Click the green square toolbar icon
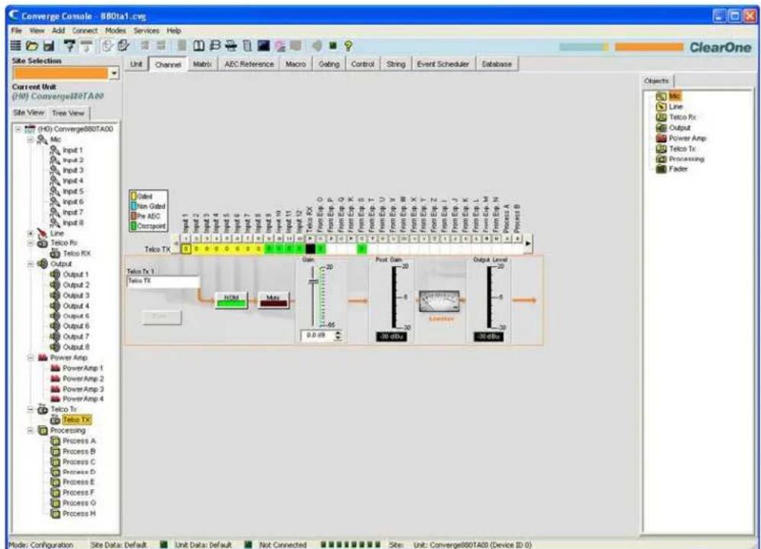The height and width of the screenshot is (549, 761). click(x=332, y=46)
